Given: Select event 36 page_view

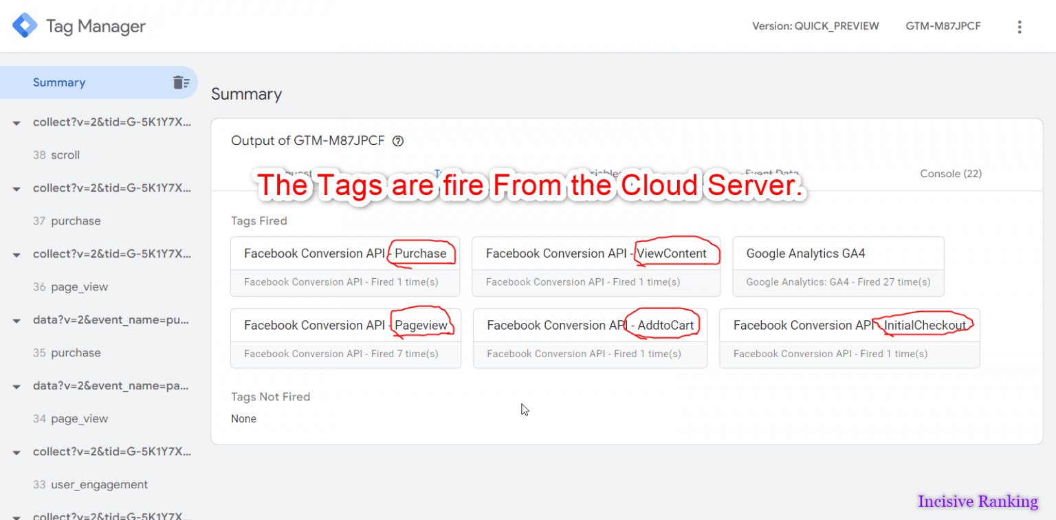Looking at the screenshot, I should [70, 287].
